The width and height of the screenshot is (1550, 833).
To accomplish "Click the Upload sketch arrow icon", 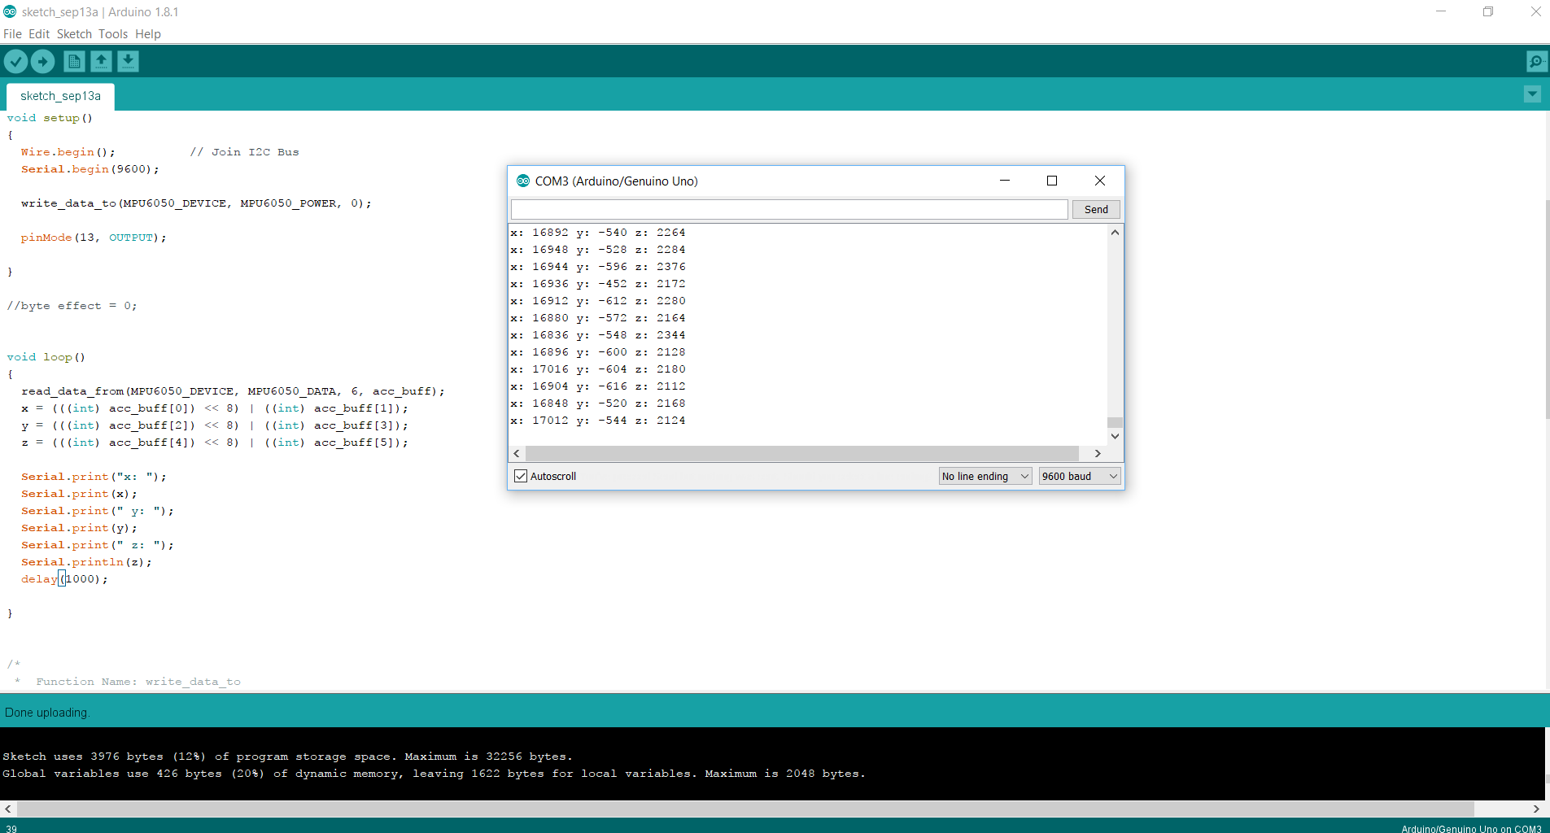I will point(42,61).
